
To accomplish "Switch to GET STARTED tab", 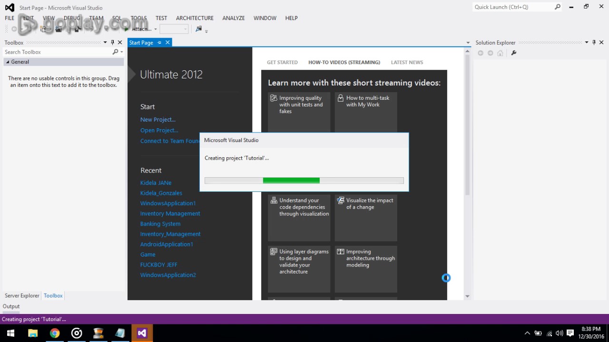I will [282, 62].
